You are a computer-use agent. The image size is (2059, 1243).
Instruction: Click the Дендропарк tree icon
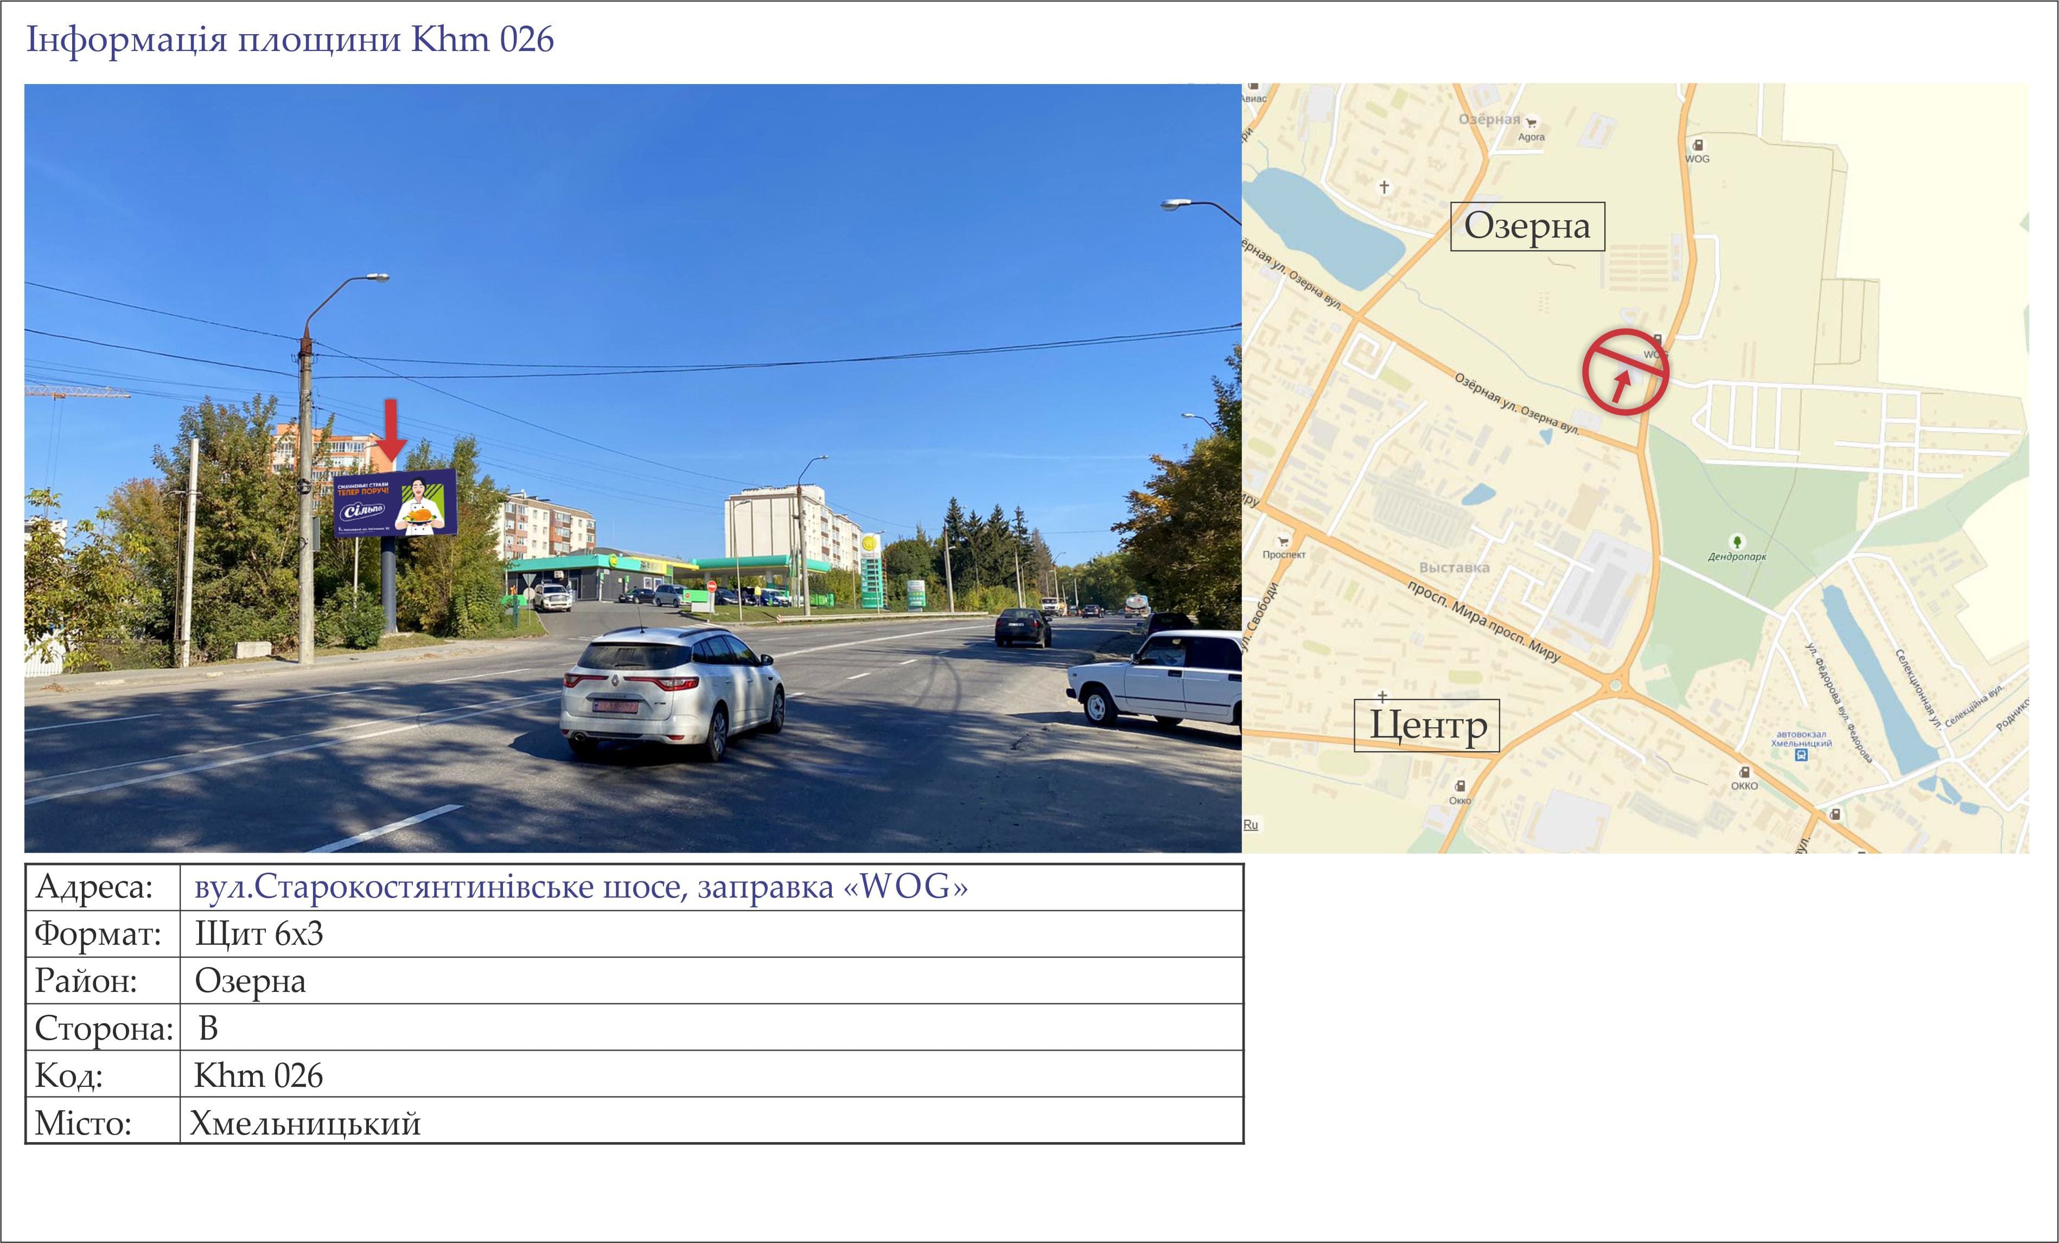click(1736, 541)
